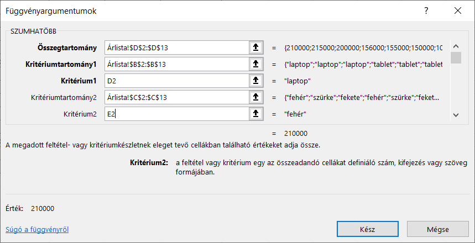Click range selector icon for Kritériumtartomány2
The height and width of the screenshot is (243, 475).
tap(255, 97)
